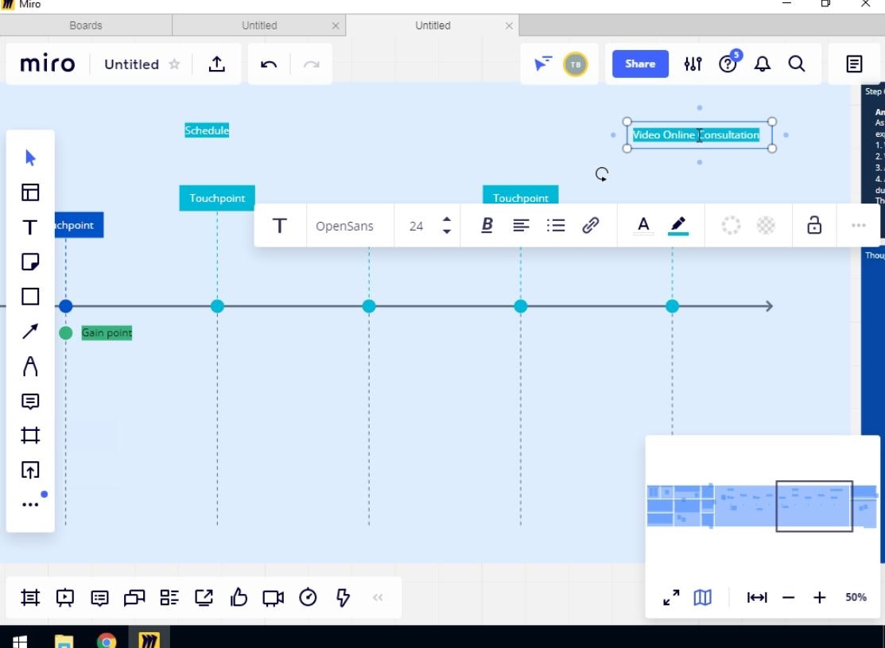Close the active Untitled tab
The height and width of the screenshot is (648, 885).
click(x=509, y=26)
